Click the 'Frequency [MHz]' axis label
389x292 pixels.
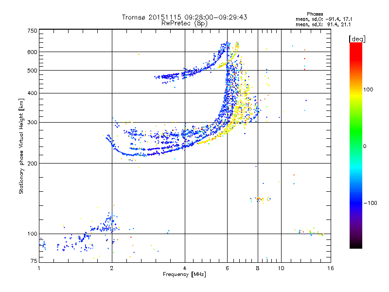point(184,274)
